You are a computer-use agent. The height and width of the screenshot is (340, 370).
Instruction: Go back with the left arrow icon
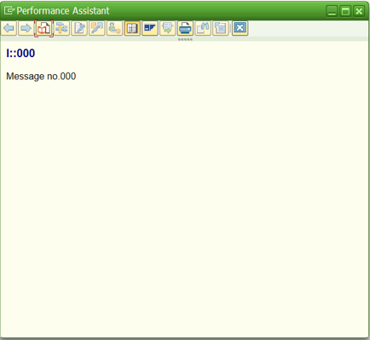pos(9,28)
